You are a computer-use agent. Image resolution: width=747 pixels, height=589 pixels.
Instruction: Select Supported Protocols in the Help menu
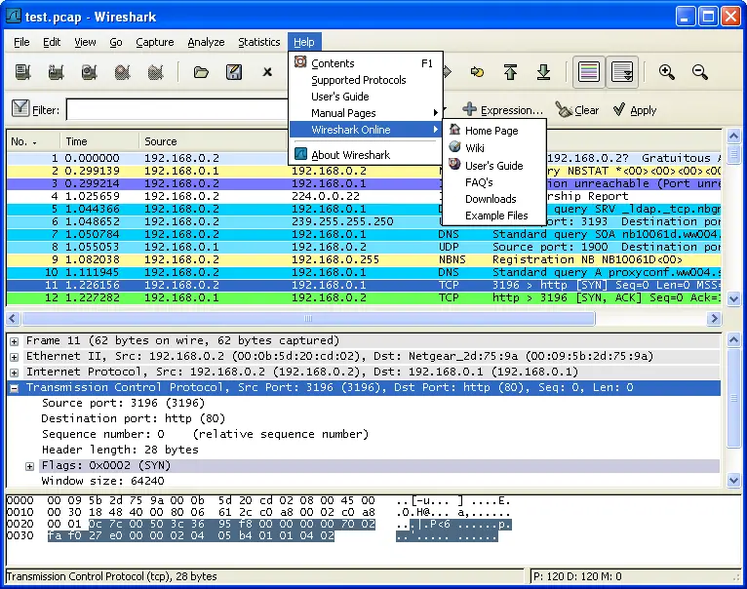[358, 80]
